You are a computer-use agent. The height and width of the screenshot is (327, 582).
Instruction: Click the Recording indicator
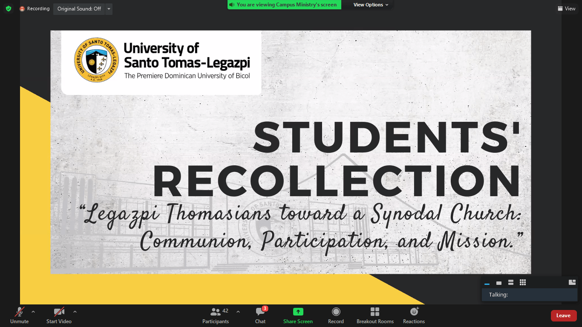tap(35, 8)
